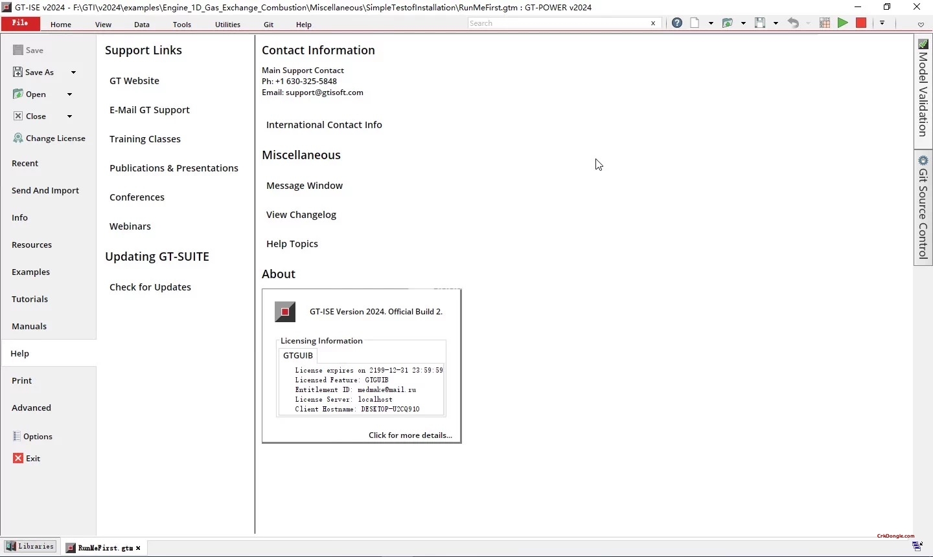Viewport: 933px width, 557px height.
Task: Open the Check for Updates link
Action: [x=150, y=287]
